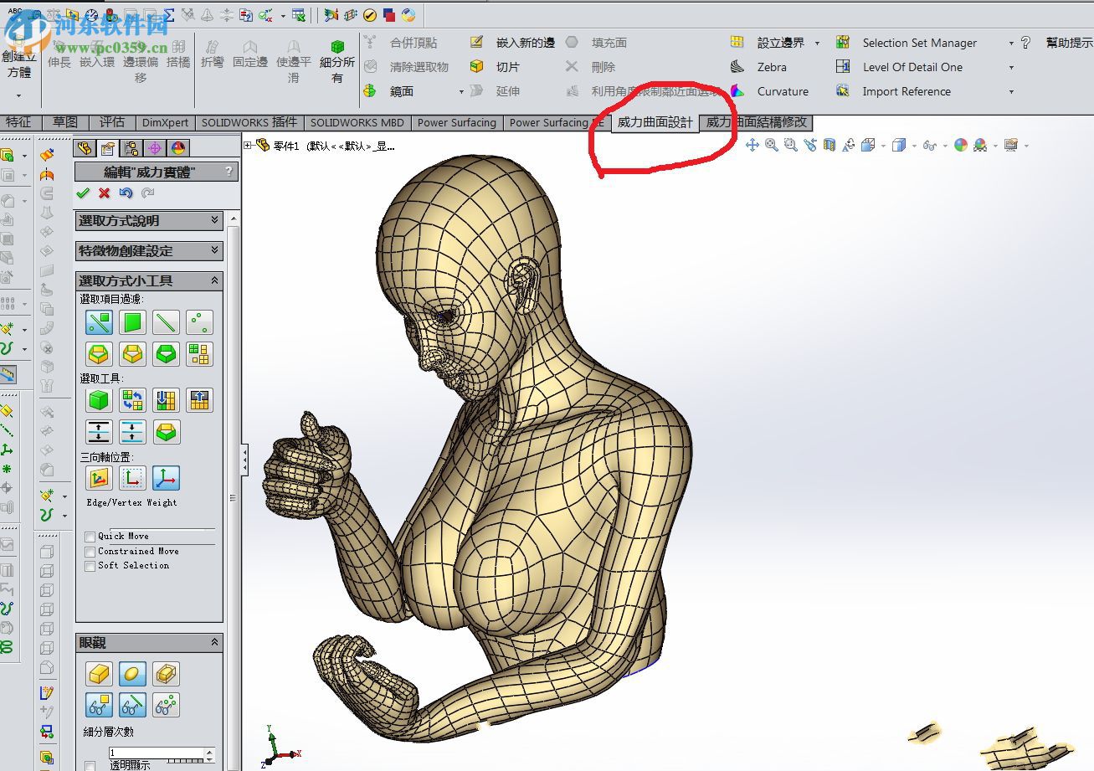Click the PropertyManager question mark help button
This screenshot has height=771, width=1094.
tap(229, 172)
